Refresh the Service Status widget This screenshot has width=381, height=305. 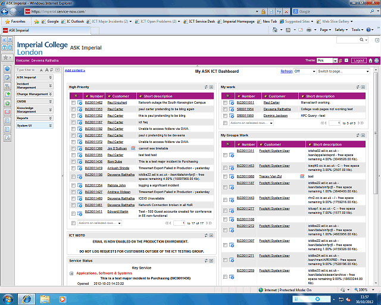(x=206, y=261)
